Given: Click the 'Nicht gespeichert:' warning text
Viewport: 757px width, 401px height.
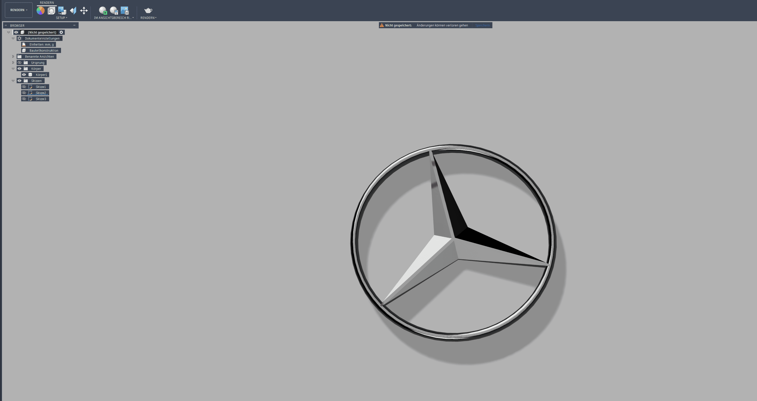Looking at the screenshot, I should click(x=399, y=25).
